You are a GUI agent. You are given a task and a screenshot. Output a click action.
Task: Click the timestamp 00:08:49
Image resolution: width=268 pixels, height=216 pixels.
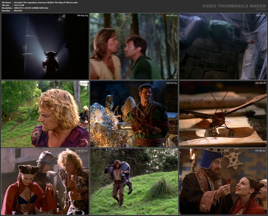[x=171, y=15]
